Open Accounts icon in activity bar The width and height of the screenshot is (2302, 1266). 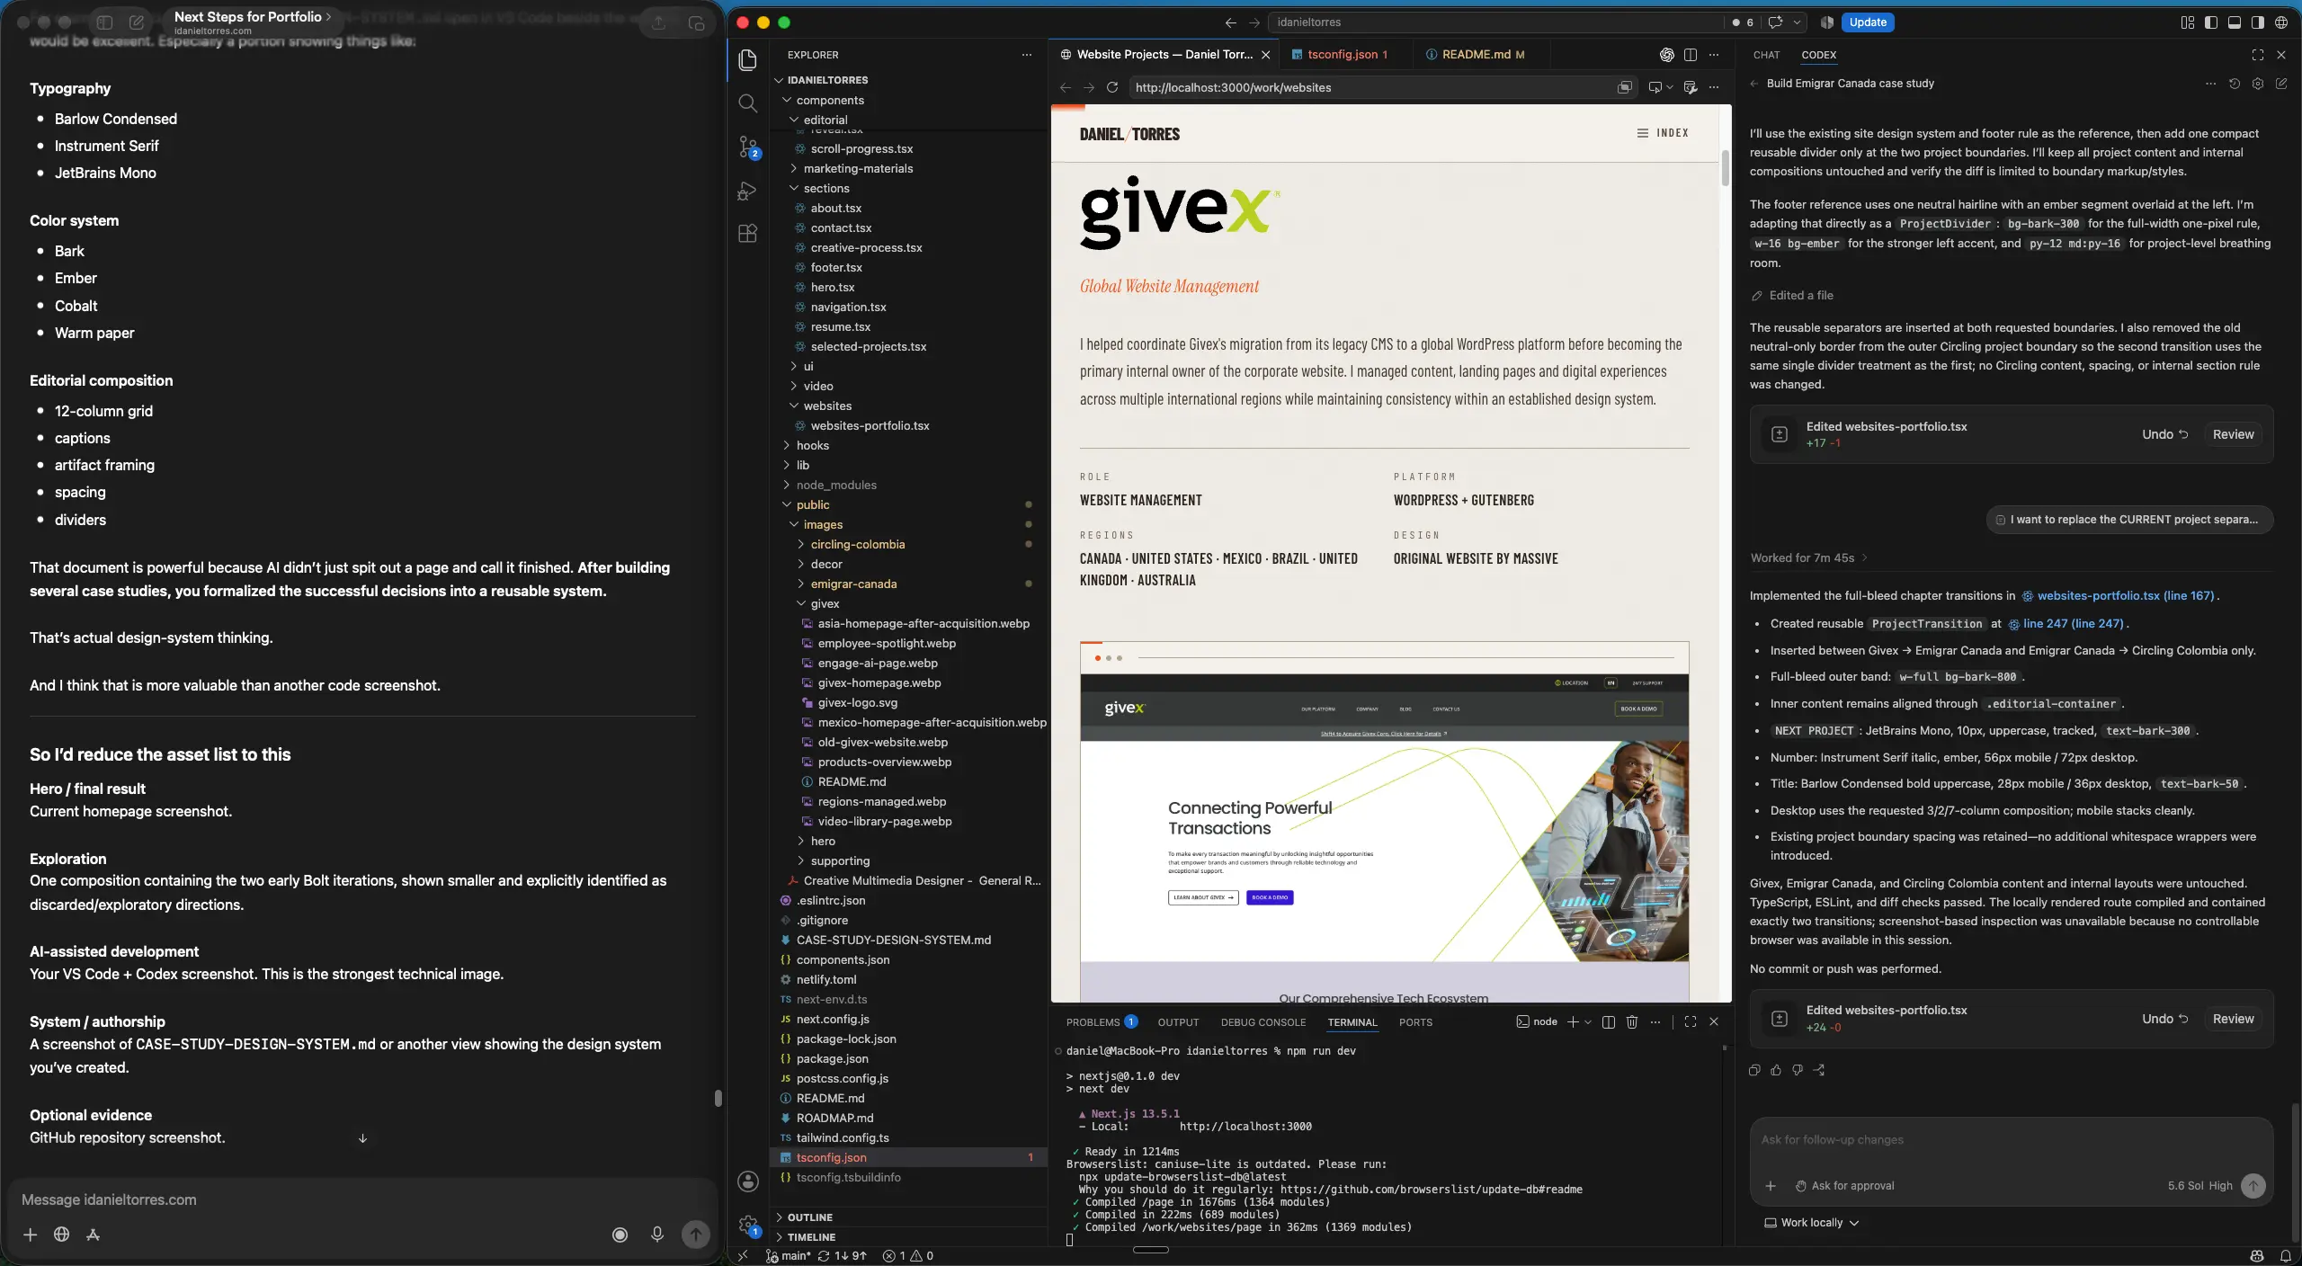(x=747, y=1181)
